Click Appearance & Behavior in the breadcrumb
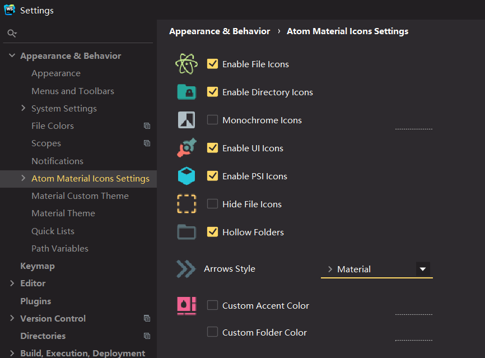 (x=220, y=31)
